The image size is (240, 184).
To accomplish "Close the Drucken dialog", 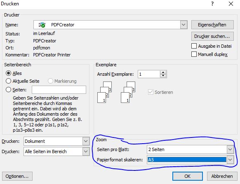I will coord(231,4).
